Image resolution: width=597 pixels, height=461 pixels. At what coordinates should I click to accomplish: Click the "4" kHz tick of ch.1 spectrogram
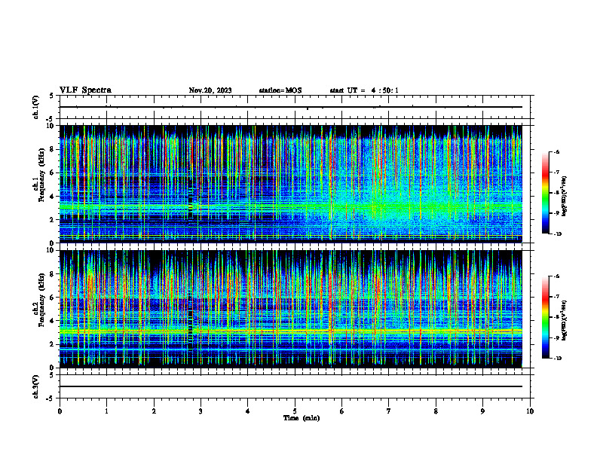(x=52, y=197)
